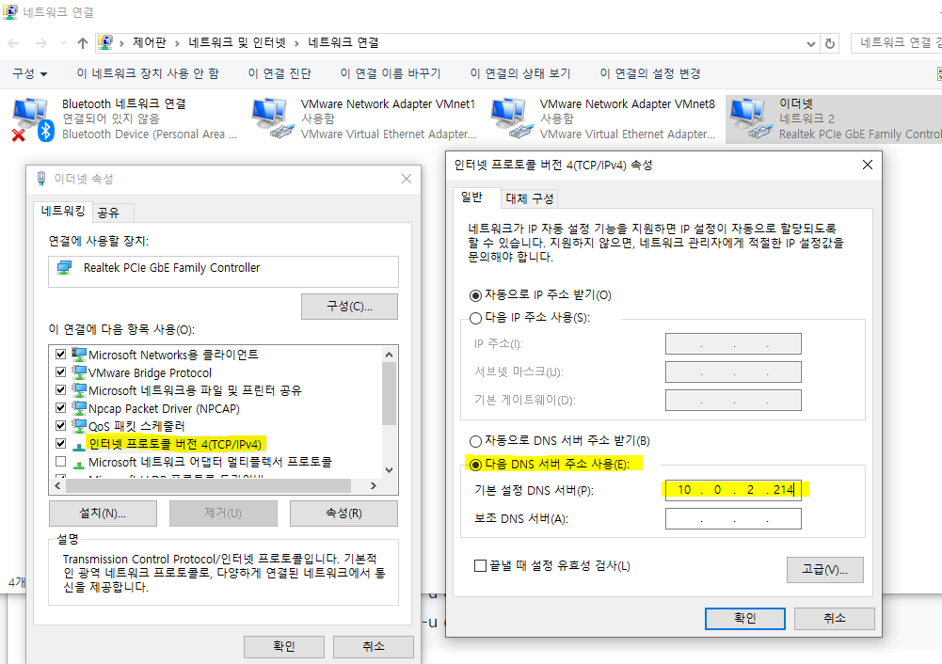The width and height of the screenshot is (942, 664).
Task: Expand chevron after 네트워크 및 인터넷 breadcrumb
Action: click(x=296, y=42)
